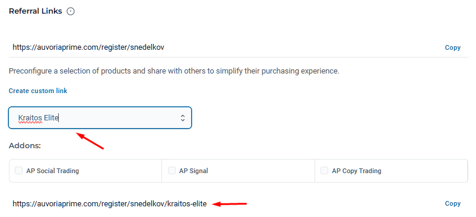Image resolution: width=476 pixels, height=217 pixels.
Task: Click the Preconfigure a selection description text
Action: pos(174,71)
